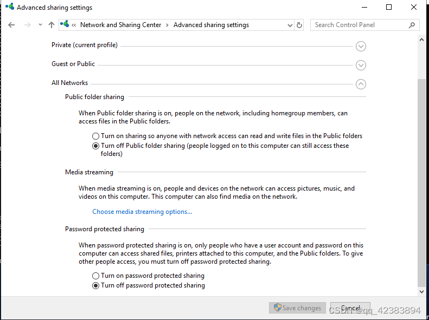The height and width of the screenshot is (320, 429).
Task: Click the Media streaming heading
Action: 89,172
